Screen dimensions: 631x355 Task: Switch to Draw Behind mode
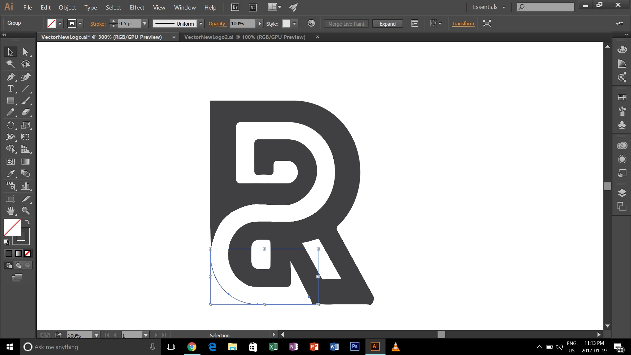tap(18, 265)
